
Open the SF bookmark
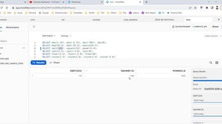(x=161, y=13)
